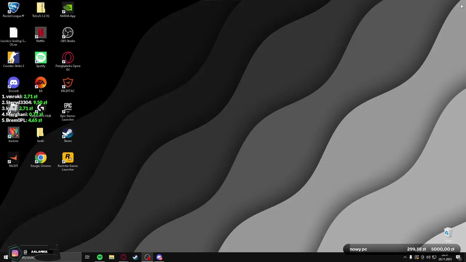
Task: Click the '5.Brem0PL: 4,65 zł' entry
Action: tap(22, 120)
